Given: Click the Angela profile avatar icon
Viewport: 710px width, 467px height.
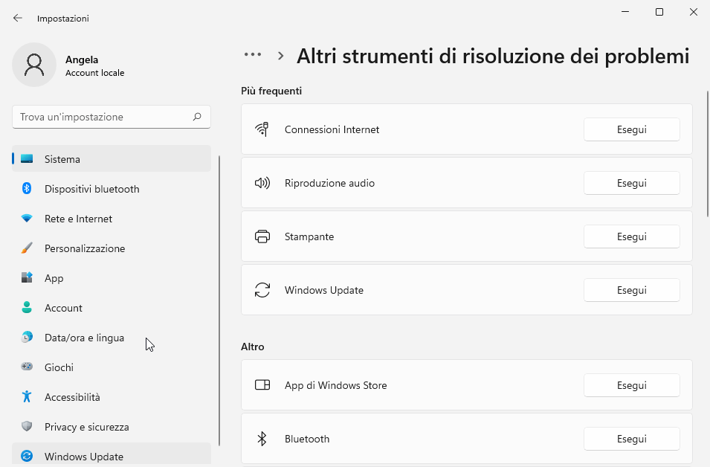Looking at the screenshot, I should pos(34,65).
